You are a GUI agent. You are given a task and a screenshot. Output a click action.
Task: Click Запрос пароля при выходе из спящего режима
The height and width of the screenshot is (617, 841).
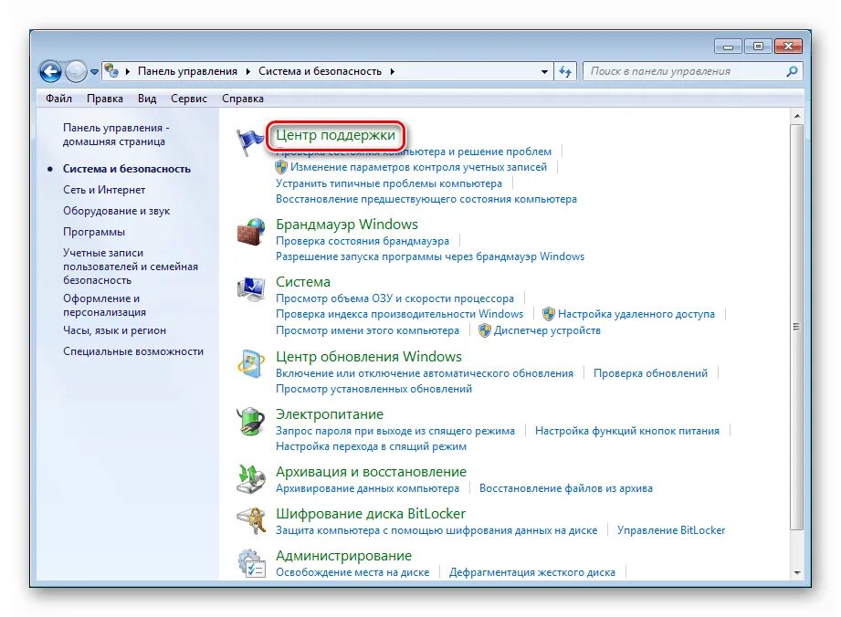[395, 431]
